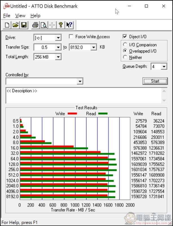Viewport: 173px width, 226px height.
Task: Click the write value 976388
Action: [x=140, y=148]
